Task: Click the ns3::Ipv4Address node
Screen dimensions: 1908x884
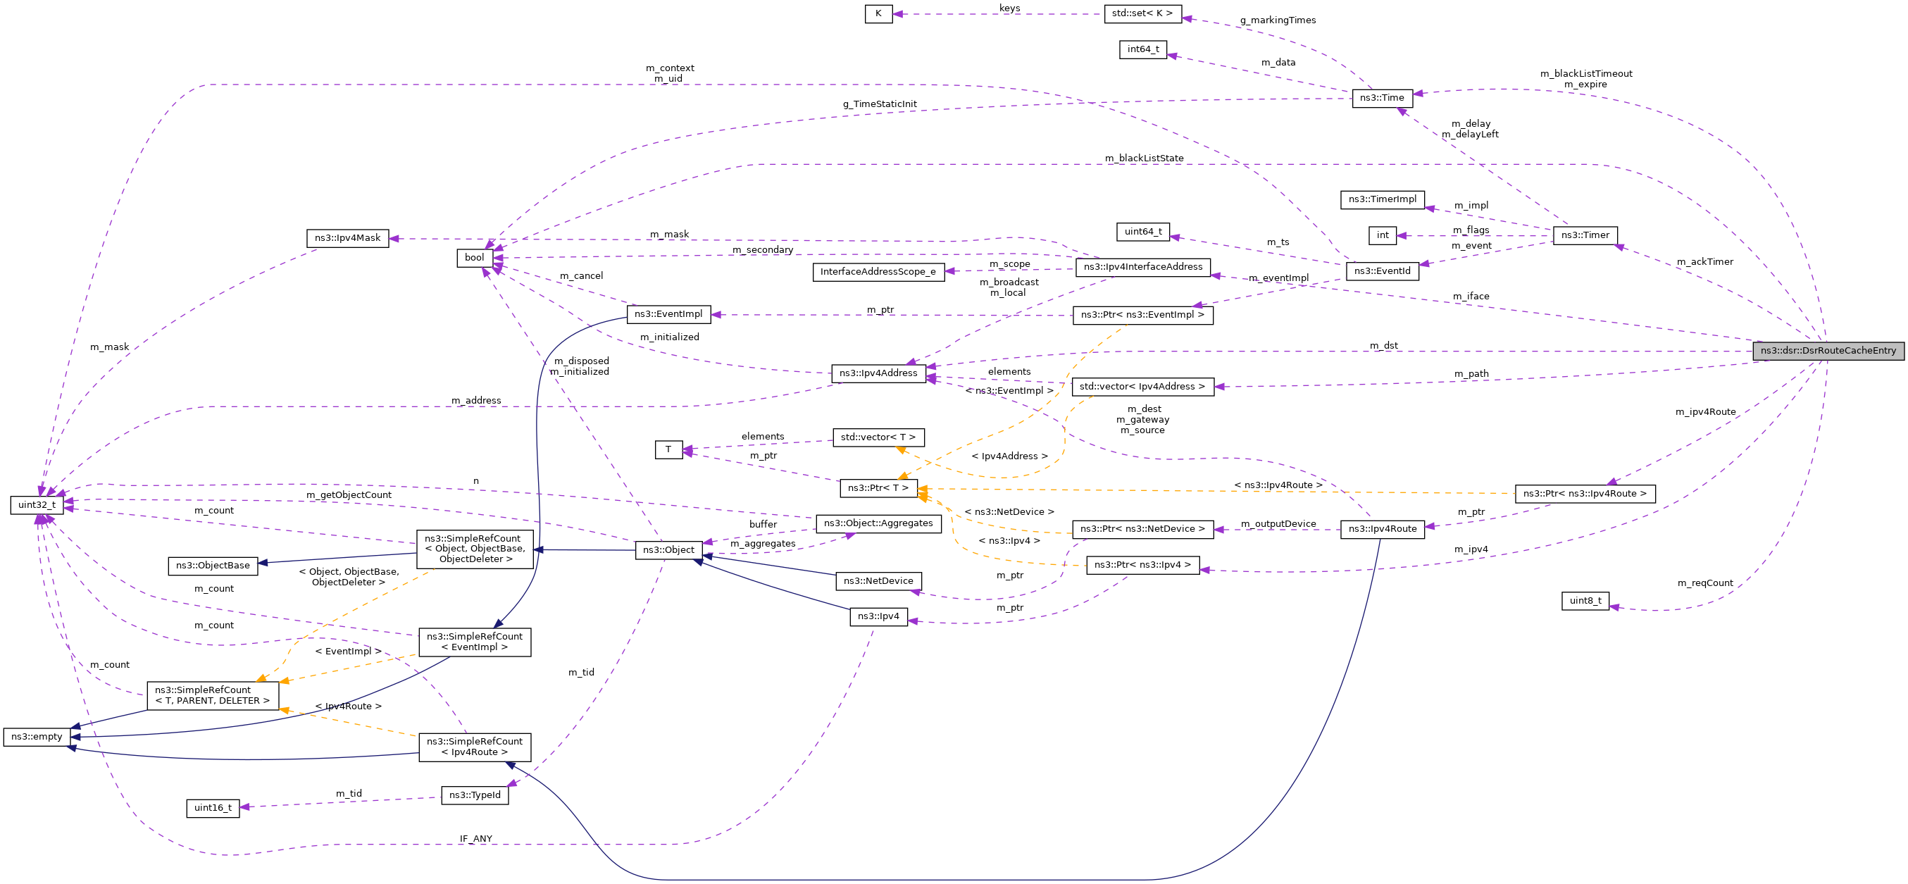Action: pyautogui.click(x=878, y=373)
